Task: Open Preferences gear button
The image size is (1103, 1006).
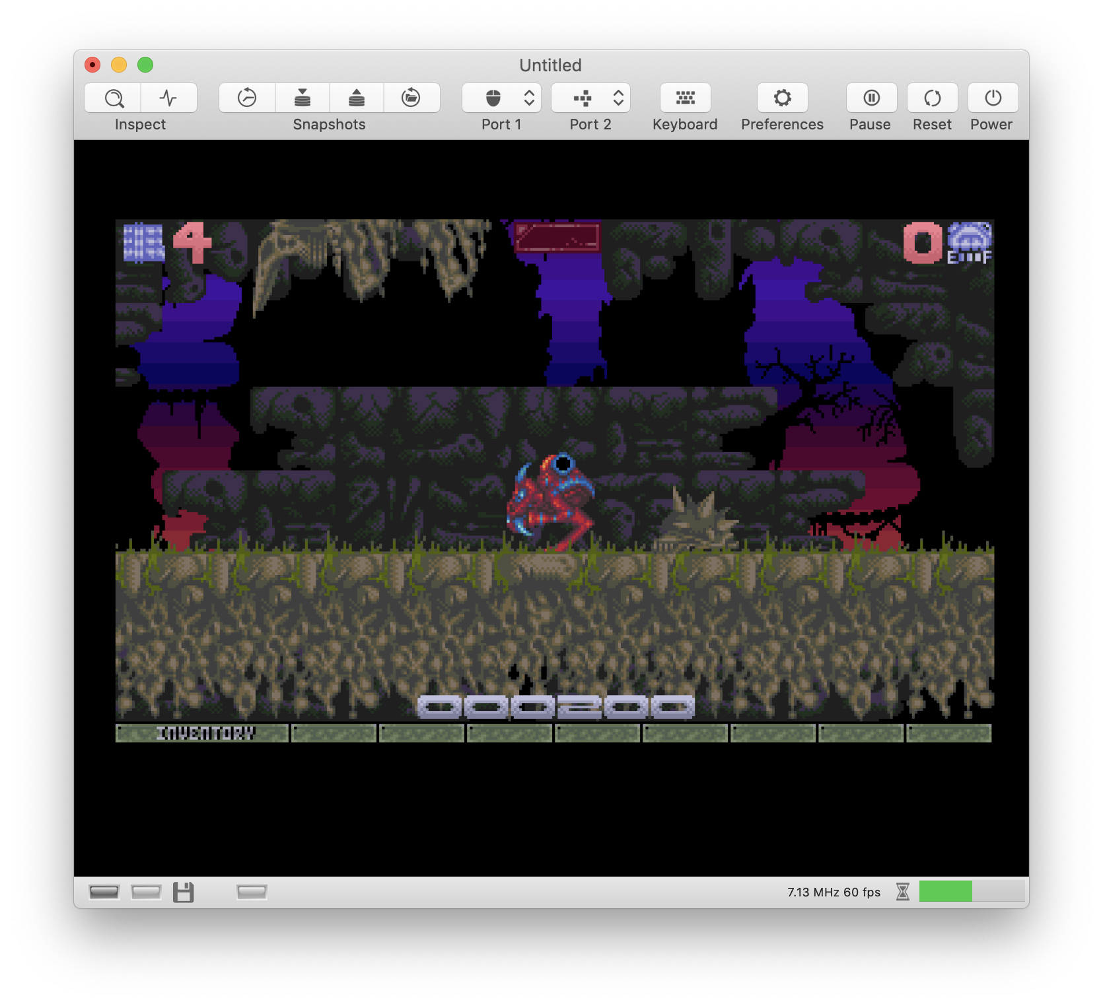Action: [x=783, y=98]
